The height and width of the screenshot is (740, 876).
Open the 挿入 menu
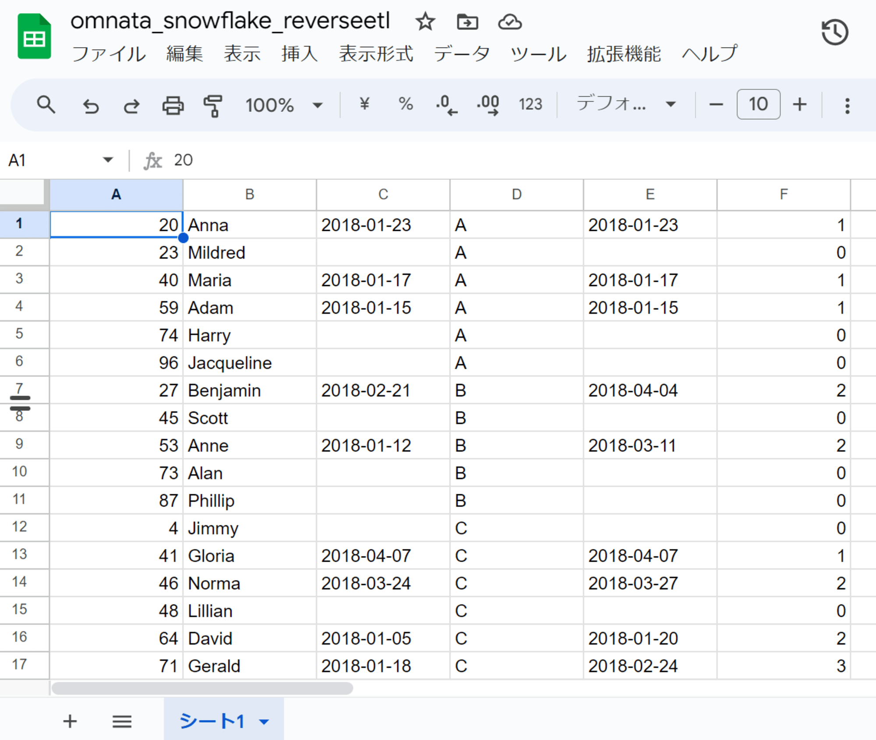click(300, 54)
